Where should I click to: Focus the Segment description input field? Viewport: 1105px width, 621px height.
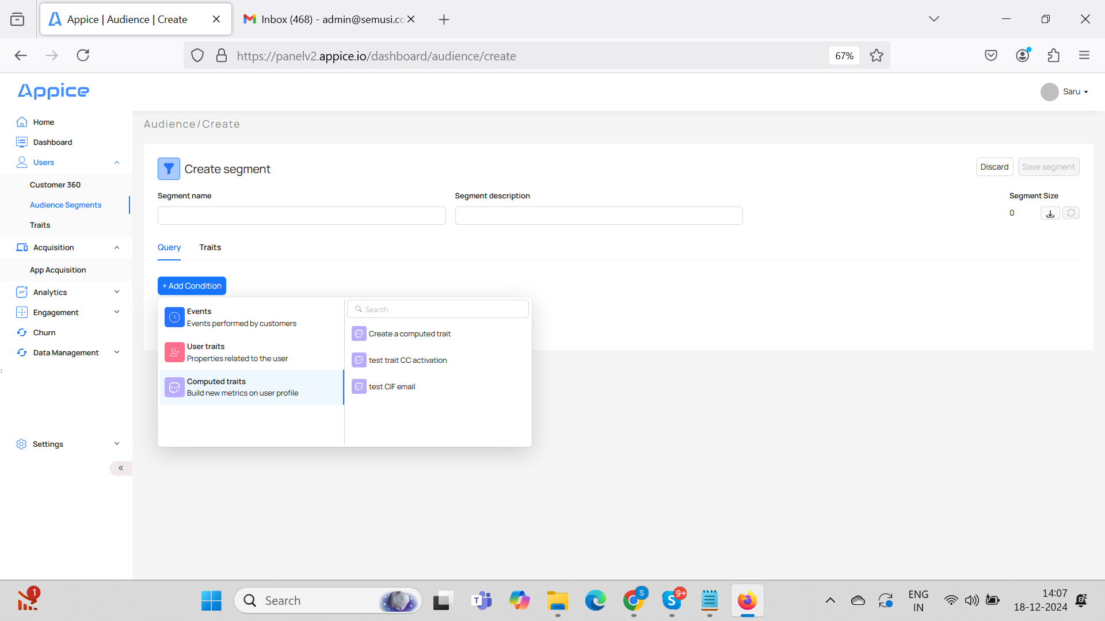point(599,216)
